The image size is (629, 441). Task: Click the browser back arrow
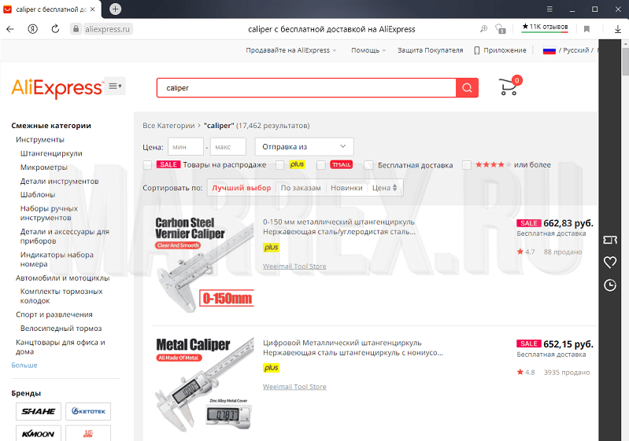click(x=10, y=29)
